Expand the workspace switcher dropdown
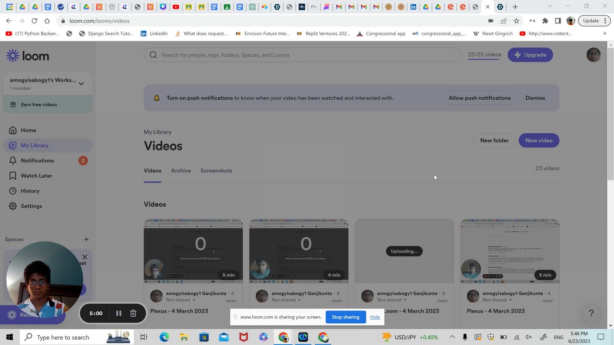The width and height of the screenshot is (614, 345). pyautogui.click(x=81, y=83)
